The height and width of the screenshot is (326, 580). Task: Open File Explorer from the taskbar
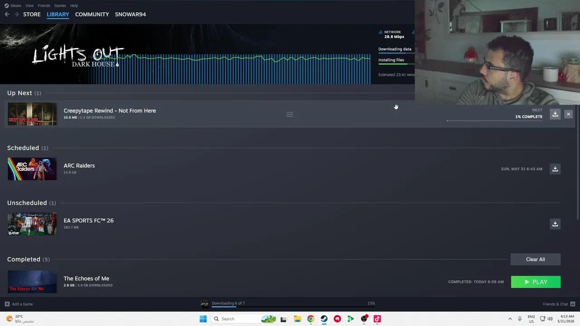tap(297, 319)
